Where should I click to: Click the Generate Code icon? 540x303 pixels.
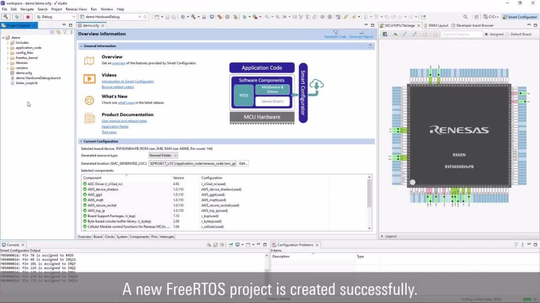[335, 33]
